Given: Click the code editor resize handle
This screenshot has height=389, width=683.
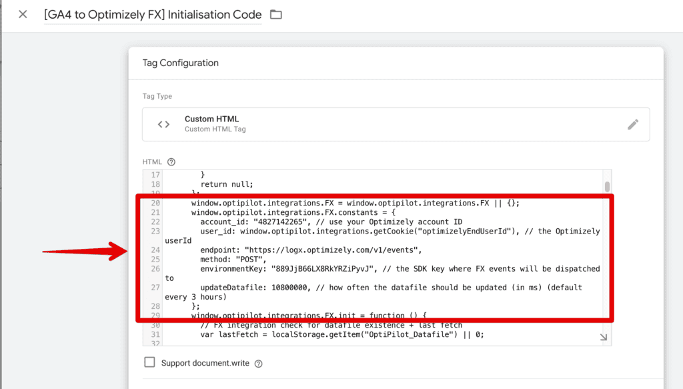Looking at the screenshot, I should pos(603,338).
